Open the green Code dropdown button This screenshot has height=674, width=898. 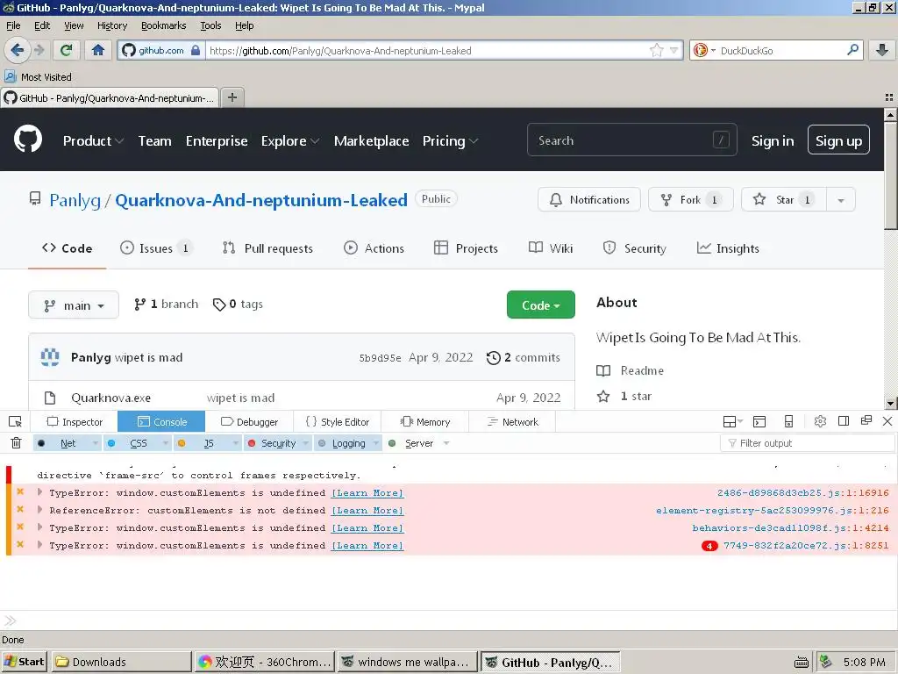pyautogui.click(x=540, y=305)
